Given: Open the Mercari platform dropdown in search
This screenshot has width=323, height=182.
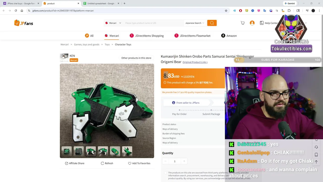Looking at the screenshot, I should click(x=113, y=23).
